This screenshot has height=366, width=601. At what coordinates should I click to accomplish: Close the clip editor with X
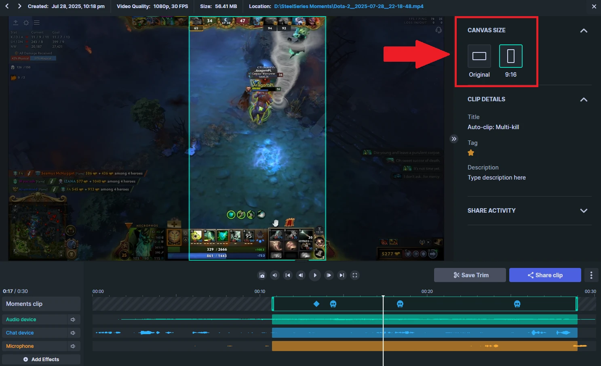594,6
